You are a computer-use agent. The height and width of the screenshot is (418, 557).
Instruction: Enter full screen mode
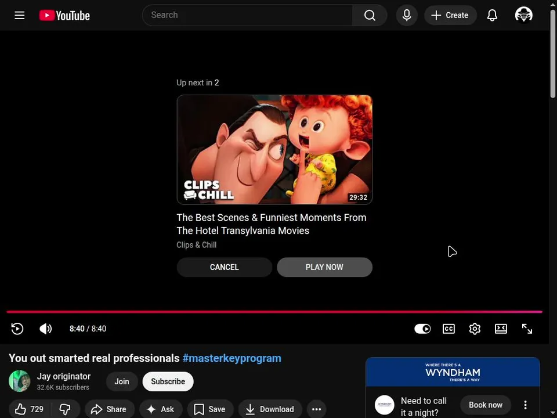pyautogui.click(x=527, y=329)
